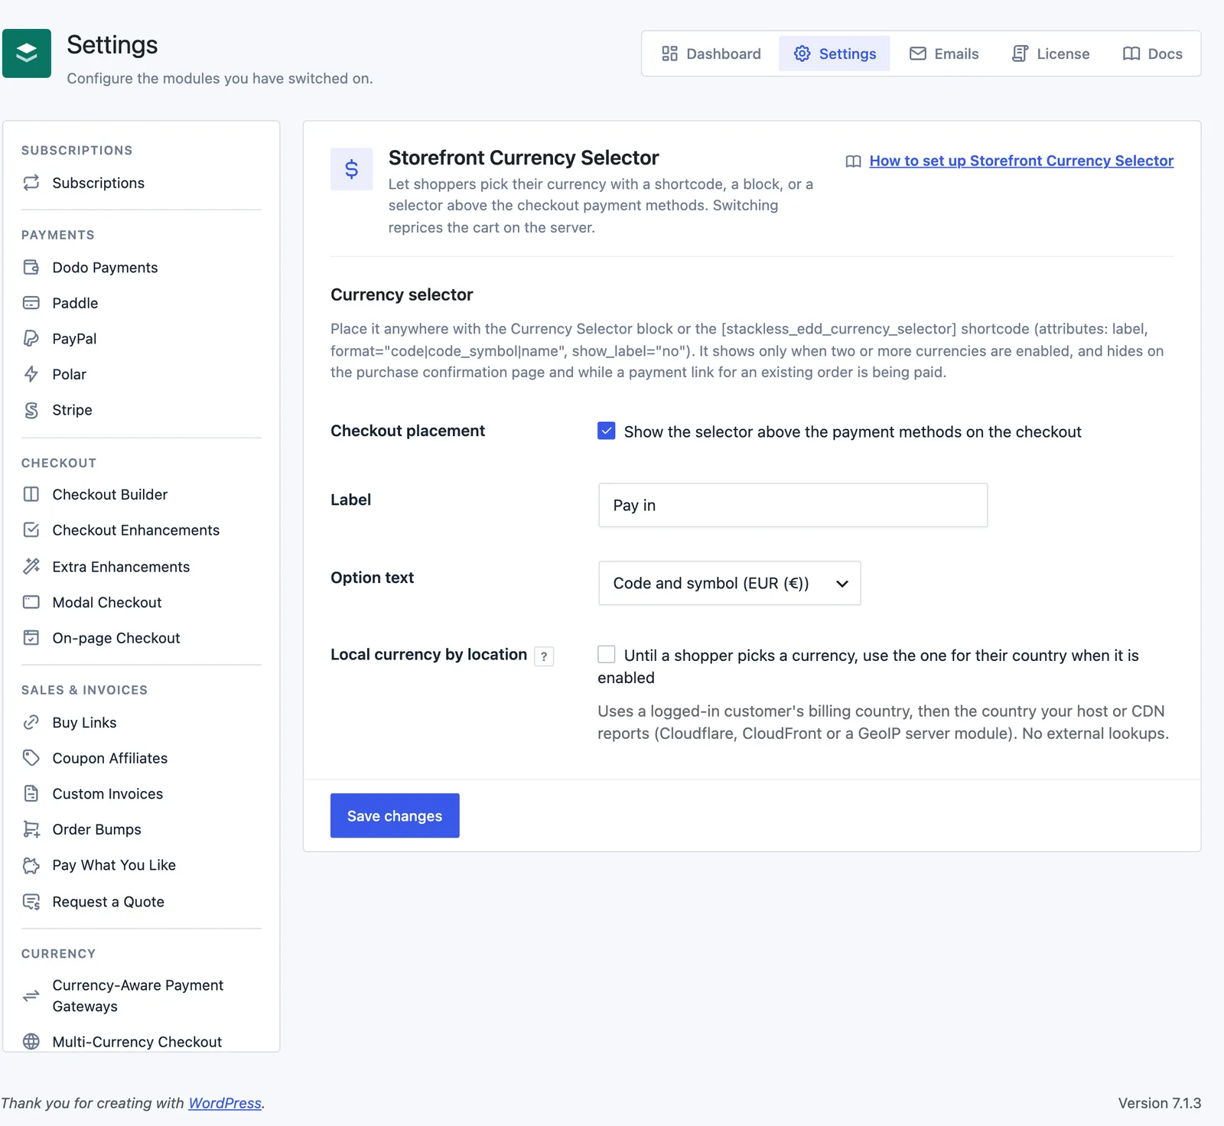1224x1126 pixels.
Task: Click the Extra Enhancements magic wand icon
Action: [x=31, y=566]
